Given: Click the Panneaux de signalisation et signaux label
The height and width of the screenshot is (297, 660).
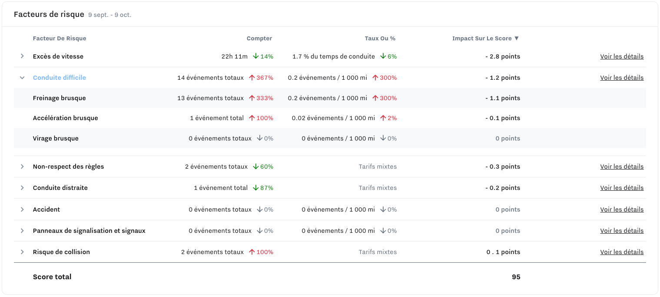Looking at the screenshot, I should (x=89, y=231).
